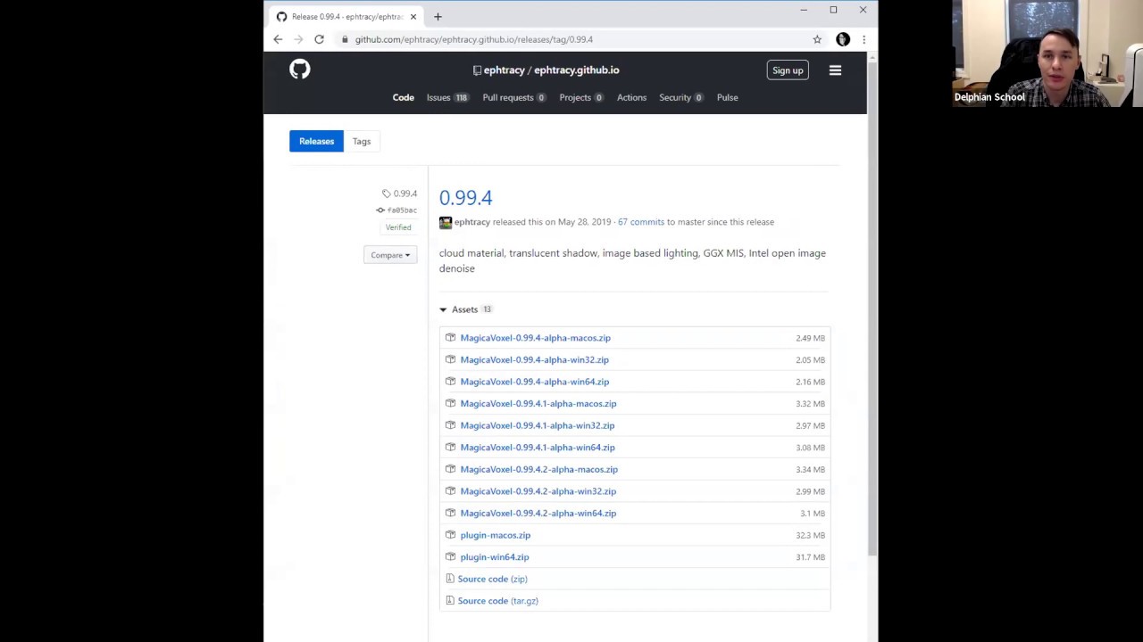Download Source code (zip)

[493, 579]
